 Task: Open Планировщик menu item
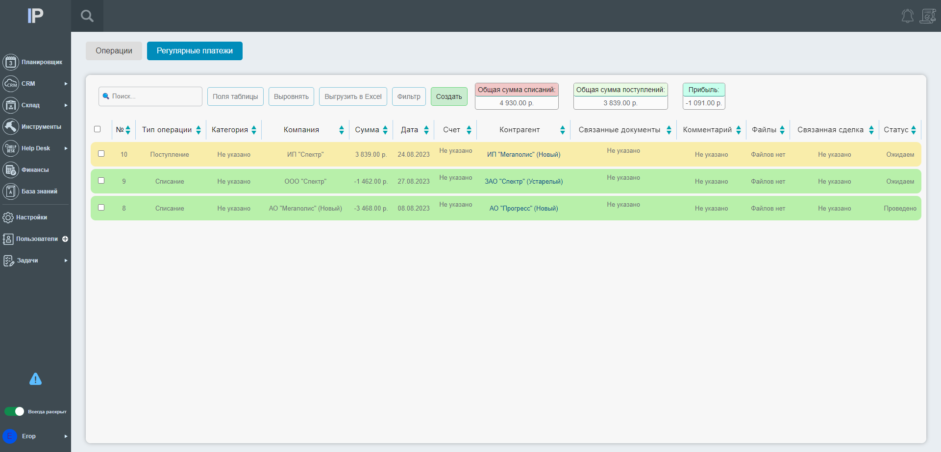click(42, 62)
